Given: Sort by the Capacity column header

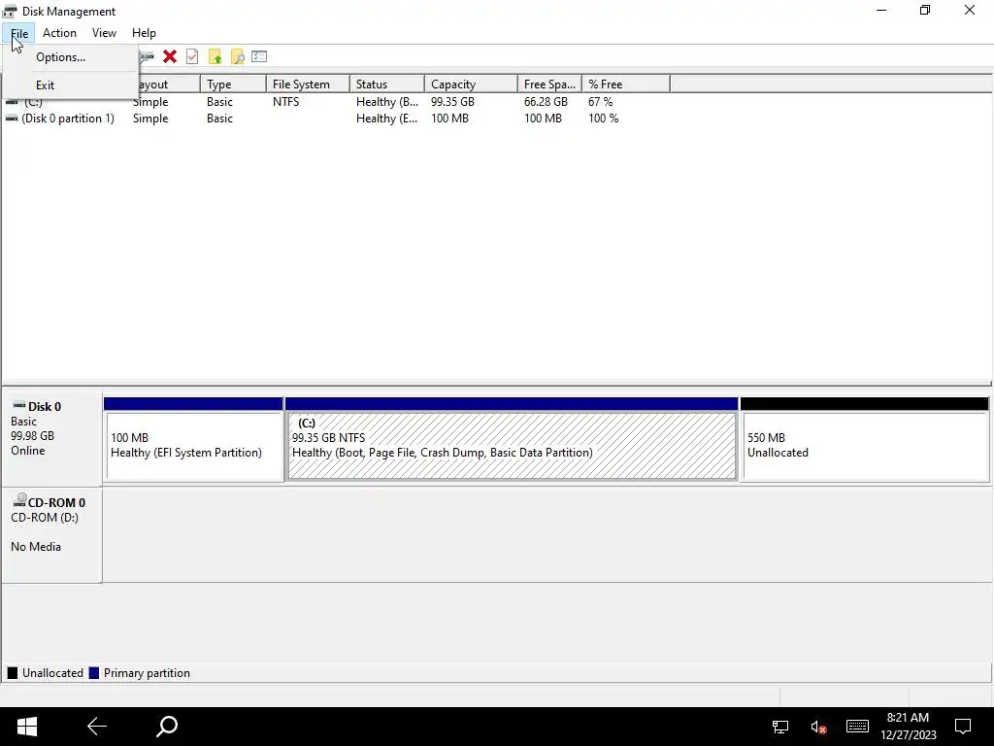Looking at the screenshot, I should pyautogui.click(x=471, y=84).
